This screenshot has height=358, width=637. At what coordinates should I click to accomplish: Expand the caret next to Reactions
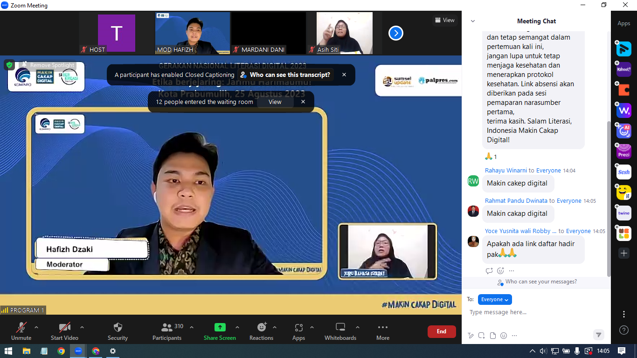click(x=275, y=327)
